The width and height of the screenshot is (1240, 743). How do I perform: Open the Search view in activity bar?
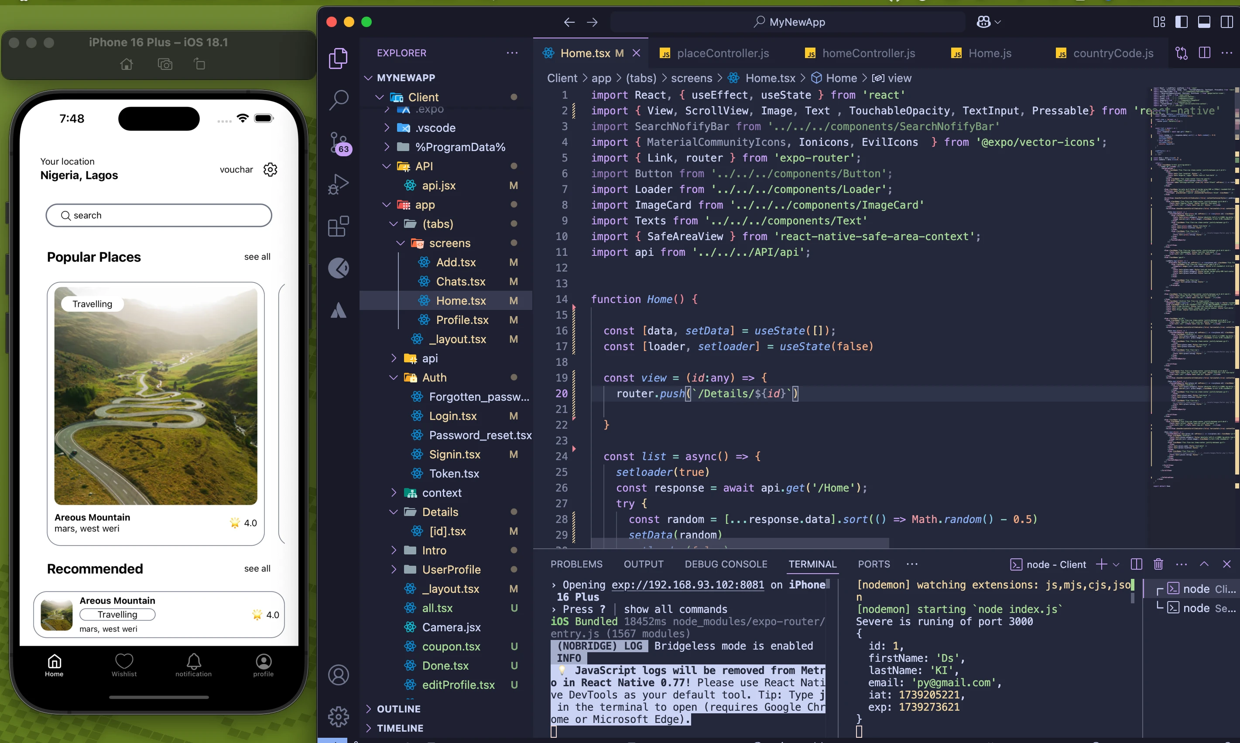click(x=338, y=100)
